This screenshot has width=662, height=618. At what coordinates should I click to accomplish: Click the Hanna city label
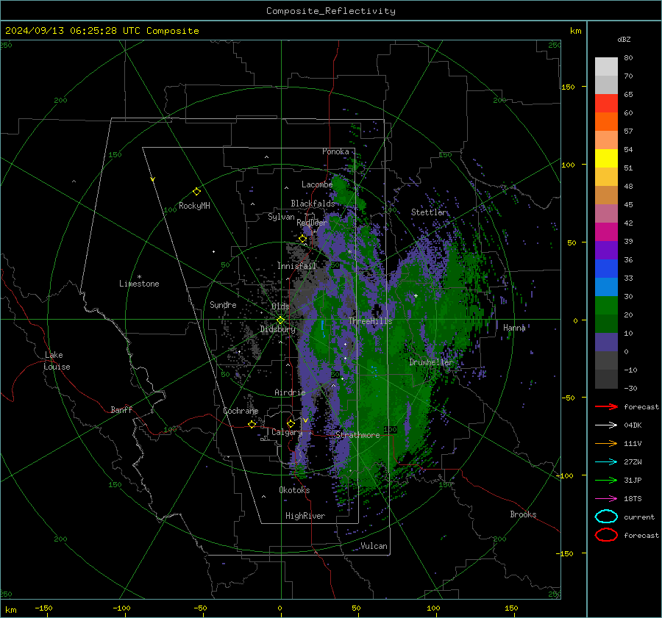(514, 328)
